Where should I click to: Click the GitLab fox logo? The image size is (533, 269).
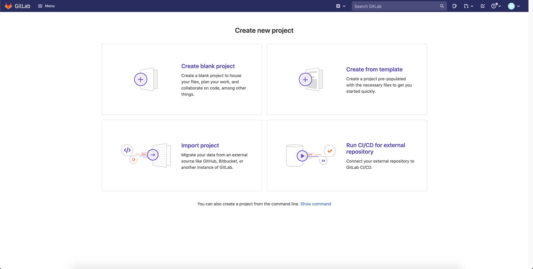point(8,6)
